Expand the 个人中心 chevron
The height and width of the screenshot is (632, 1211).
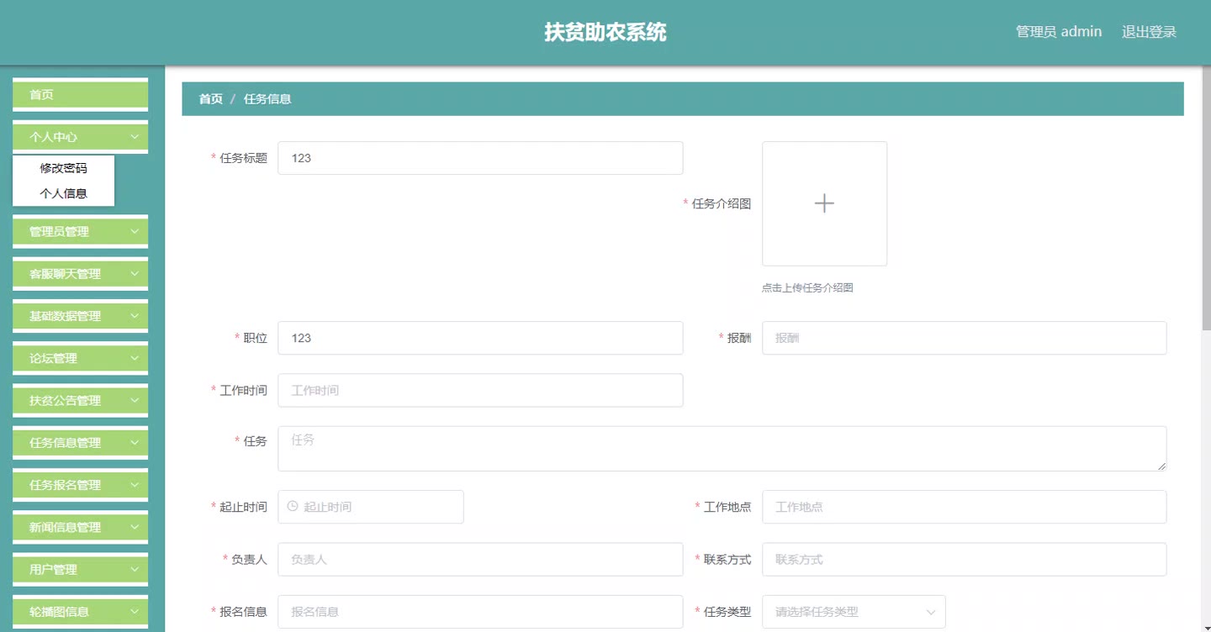[x=135, y=137]
